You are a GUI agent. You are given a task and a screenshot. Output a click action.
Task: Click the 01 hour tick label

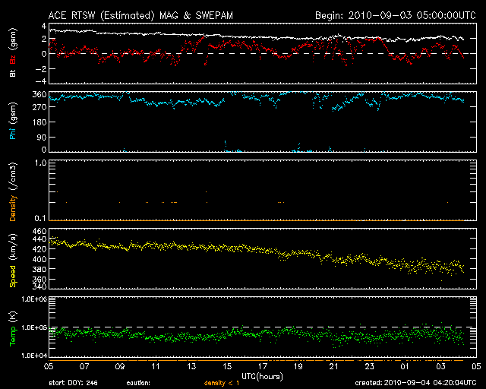(x=405, y=366)
